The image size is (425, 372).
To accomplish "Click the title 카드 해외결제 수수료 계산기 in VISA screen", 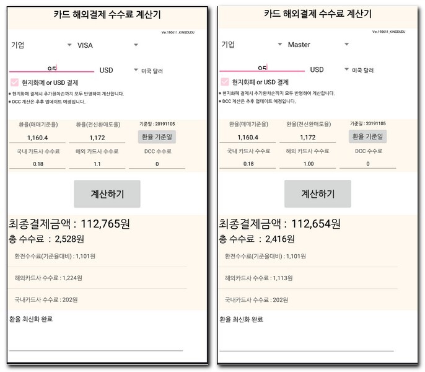I will pos(107,14).
